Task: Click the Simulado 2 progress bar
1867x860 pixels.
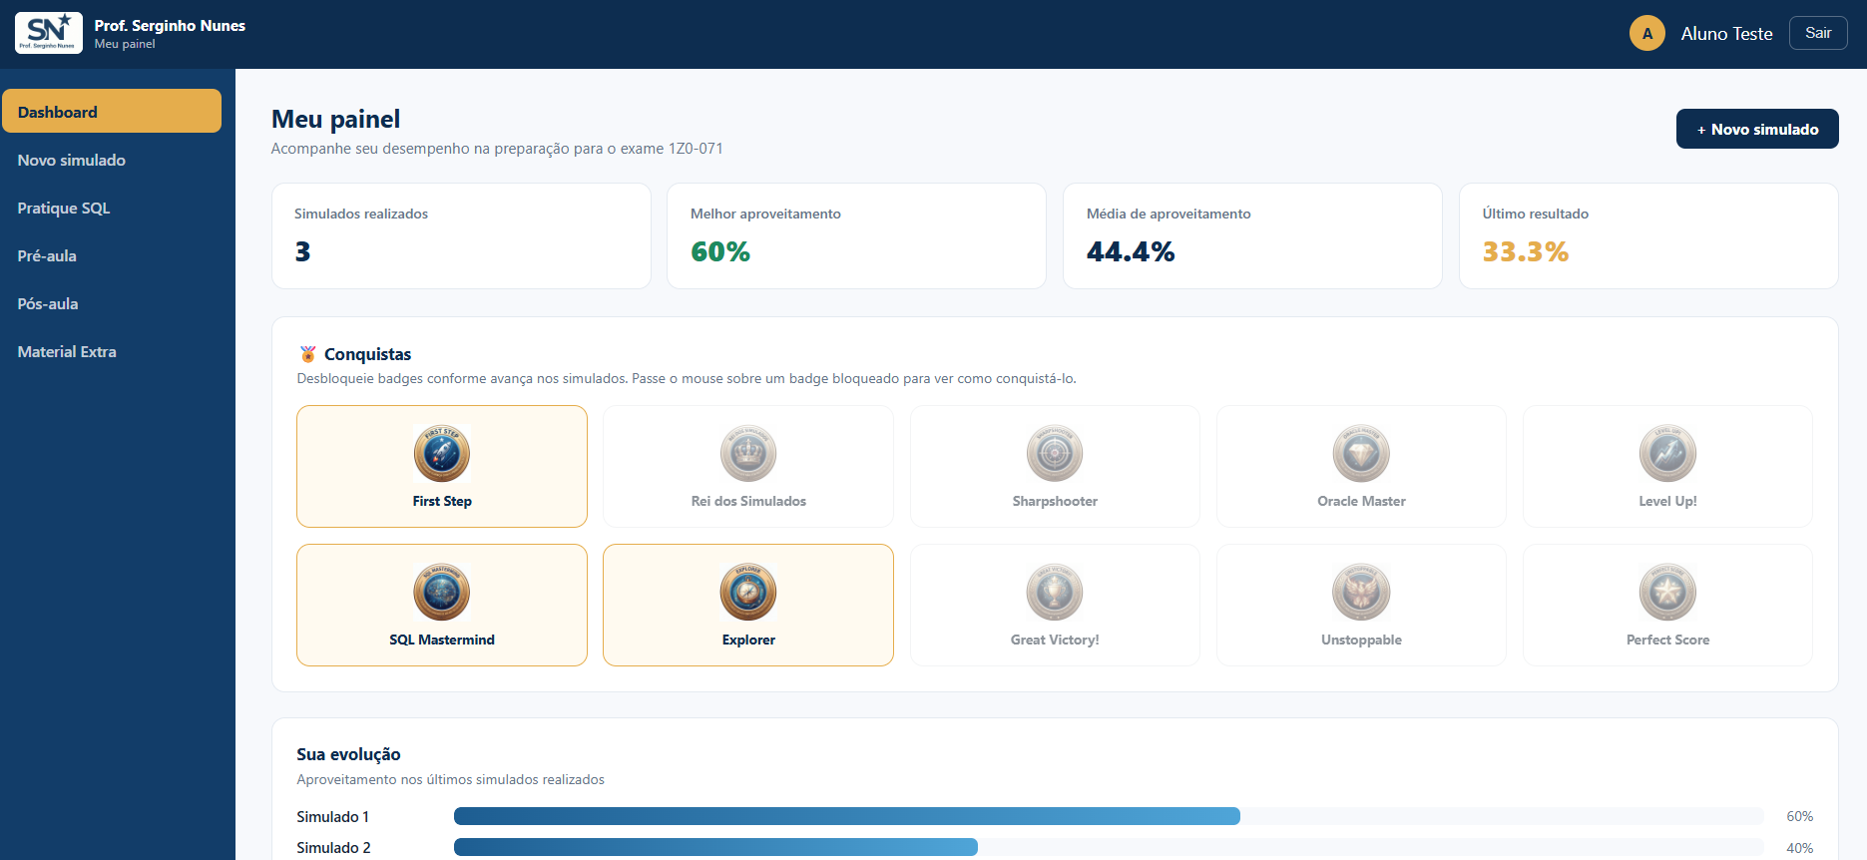Action: pos(1109,847)
